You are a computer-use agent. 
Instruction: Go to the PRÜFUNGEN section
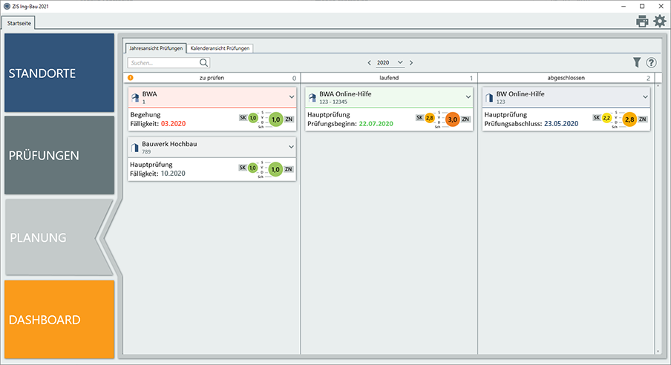coord(59,156)
